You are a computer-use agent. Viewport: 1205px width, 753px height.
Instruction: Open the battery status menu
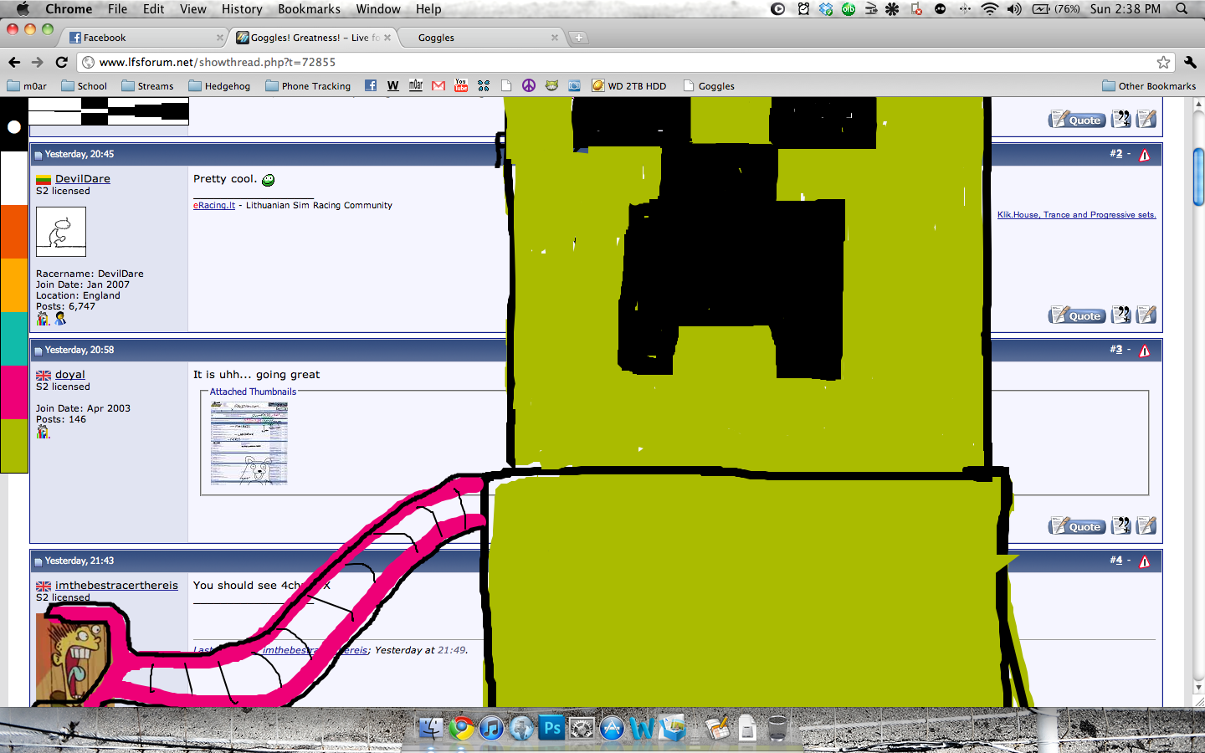[1056, 9]
